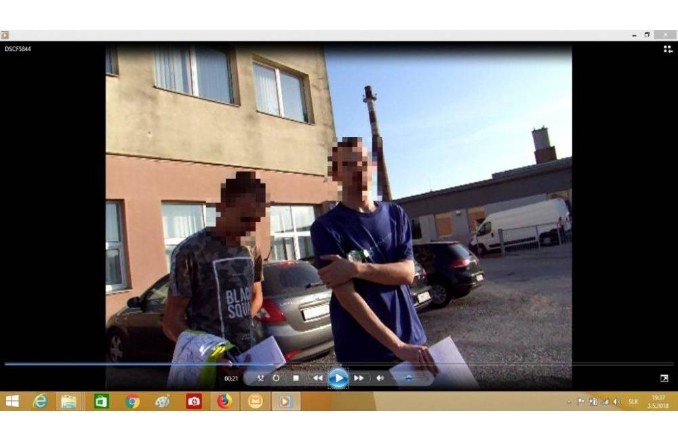The height and width of the screenshot is (441, 678).
Task: Toggle repeat mode in the player
Action: coord(276,378)
